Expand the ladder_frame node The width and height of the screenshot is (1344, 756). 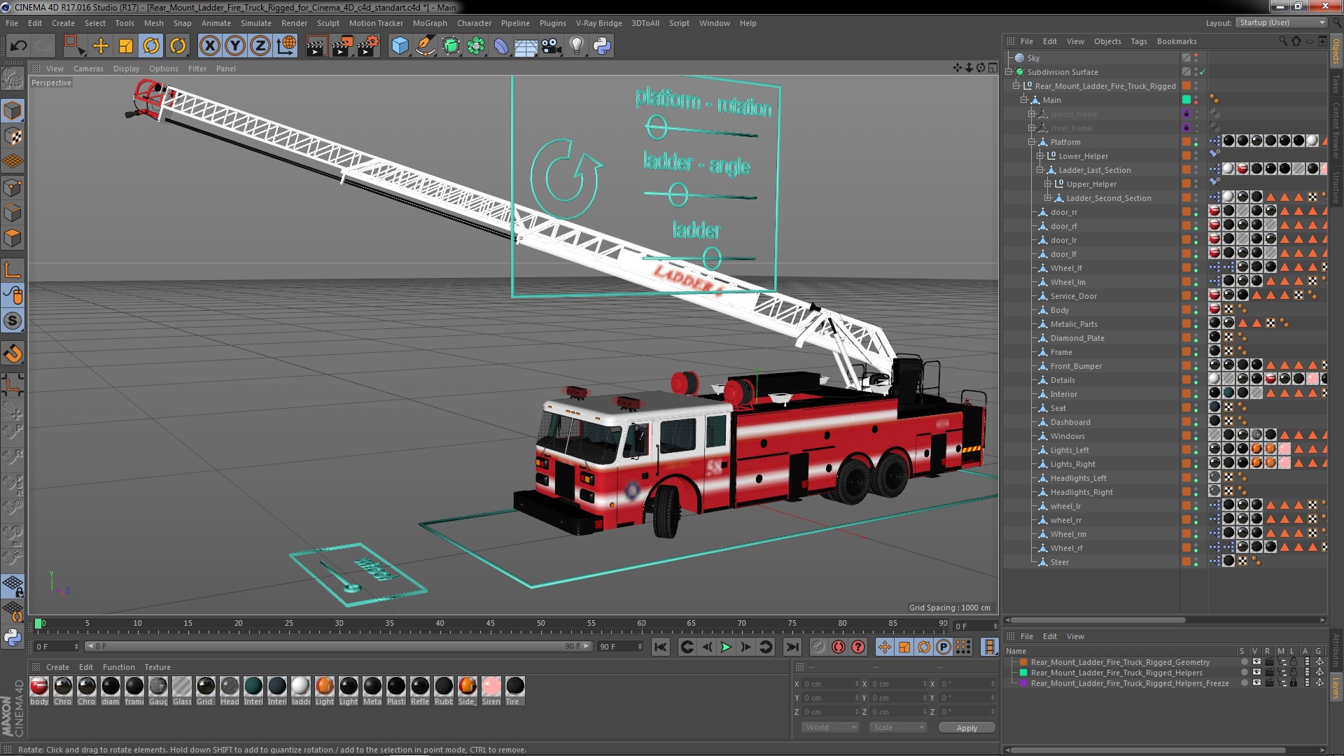(x=1031, y=114)
